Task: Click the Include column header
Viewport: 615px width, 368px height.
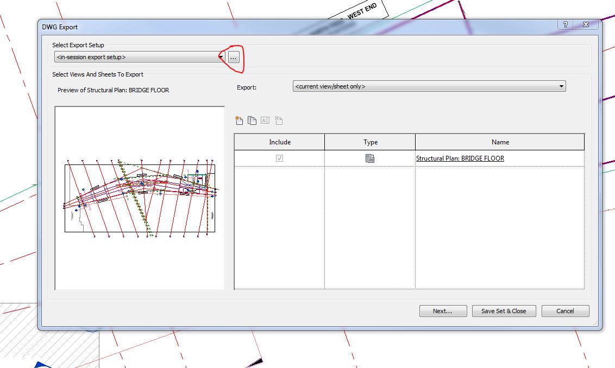Action: (x=279, y=142)
